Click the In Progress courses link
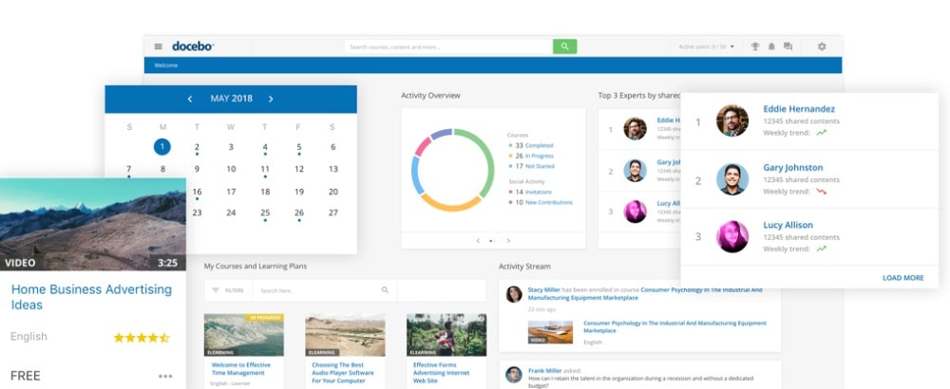 pos(539,157)
